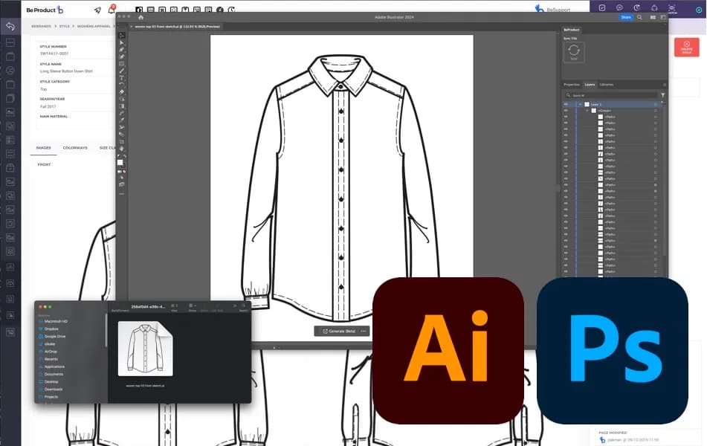This screenshot has height=446, width=707.
Task: Select the Eraser tool
Action: point(122,91)
